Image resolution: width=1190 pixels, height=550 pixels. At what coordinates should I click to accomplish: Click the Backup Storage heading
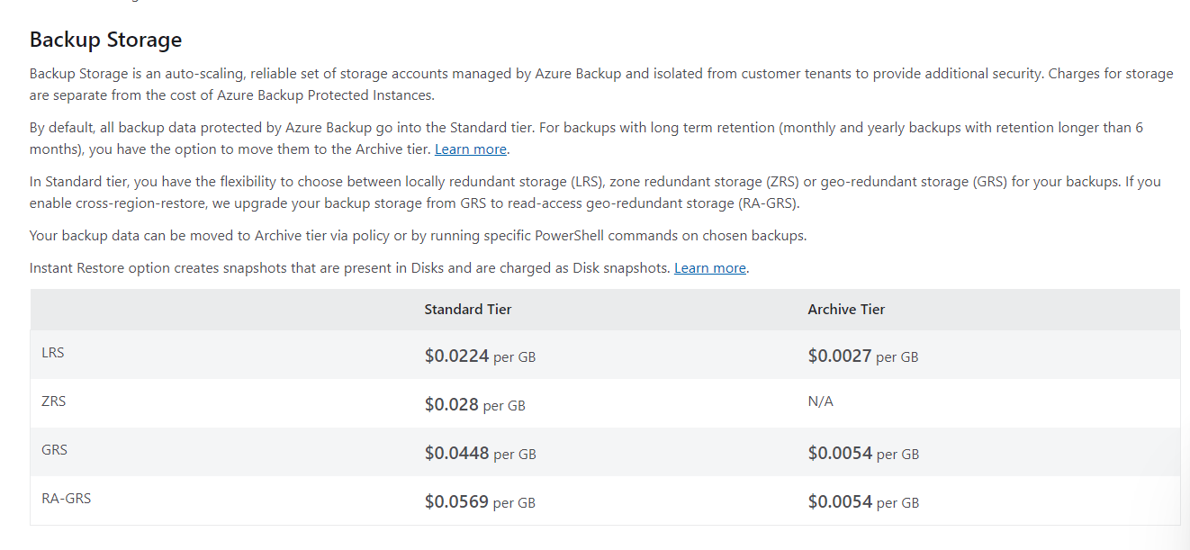click(x=105, y=40)
